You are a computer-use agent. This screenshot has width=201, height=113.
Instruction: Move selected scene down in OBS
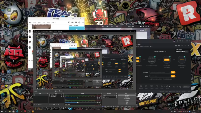coord(41,104)
